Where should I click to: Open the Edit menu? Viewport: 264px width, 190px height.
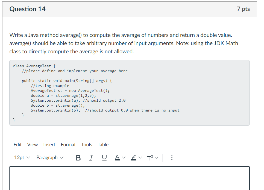(17, 145)
